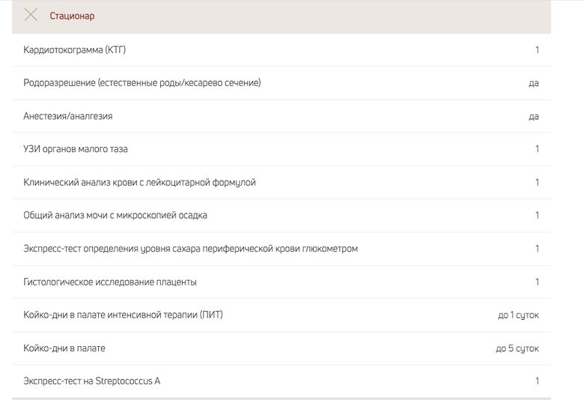584x400 pixels.
Task: Click Общий анализ мочи с микроскопией осадка
Action: point(115,215)
